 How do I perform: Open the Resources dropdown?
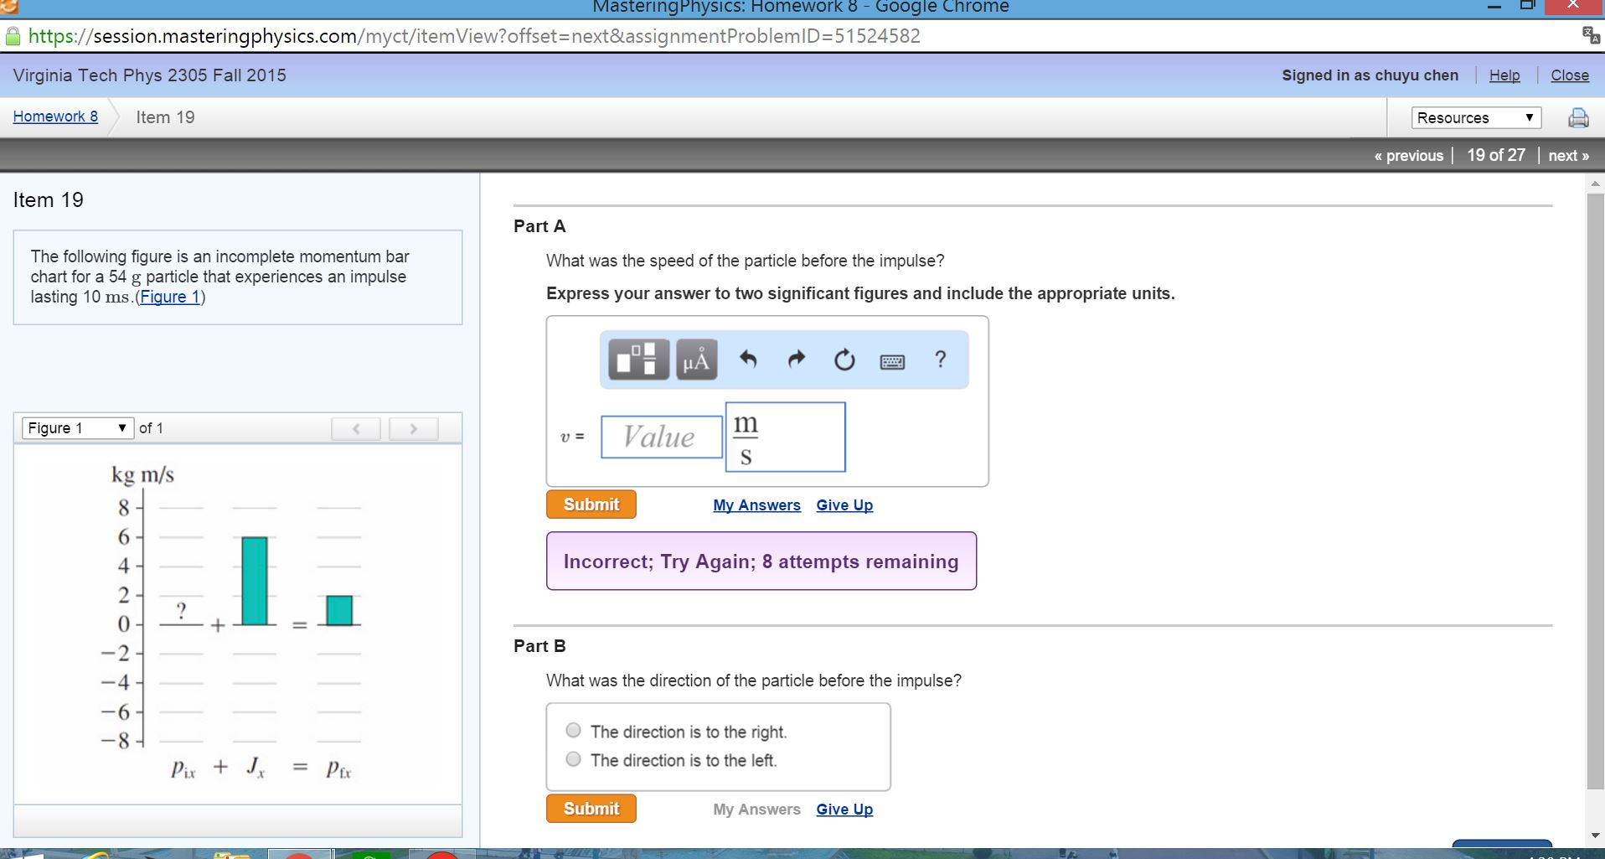click(x=1476, y=117)
